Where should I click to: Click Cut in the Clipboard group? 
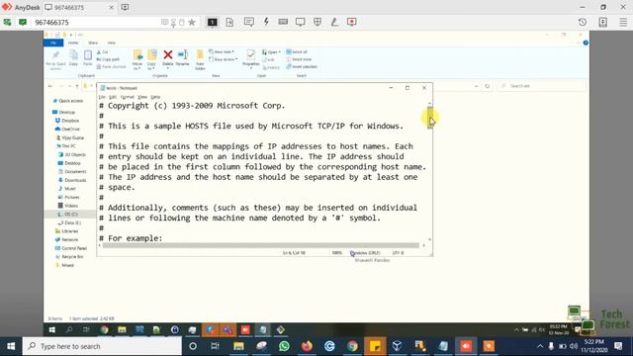pos(103,52)
